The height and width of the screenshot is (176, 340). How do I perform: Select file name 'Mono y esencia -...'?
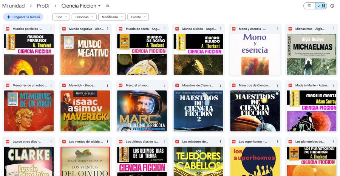pos(252,29)
